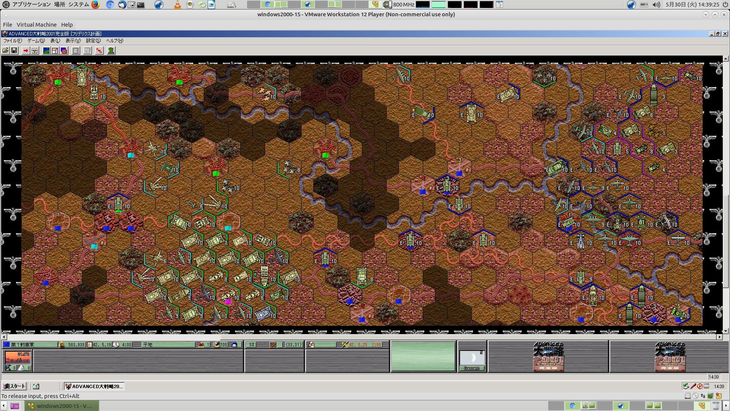Image resolution: width=730 pixels, height=411 pixels.
Task: Click the money bag funds icon in status bar
Action: click(61, 345)
